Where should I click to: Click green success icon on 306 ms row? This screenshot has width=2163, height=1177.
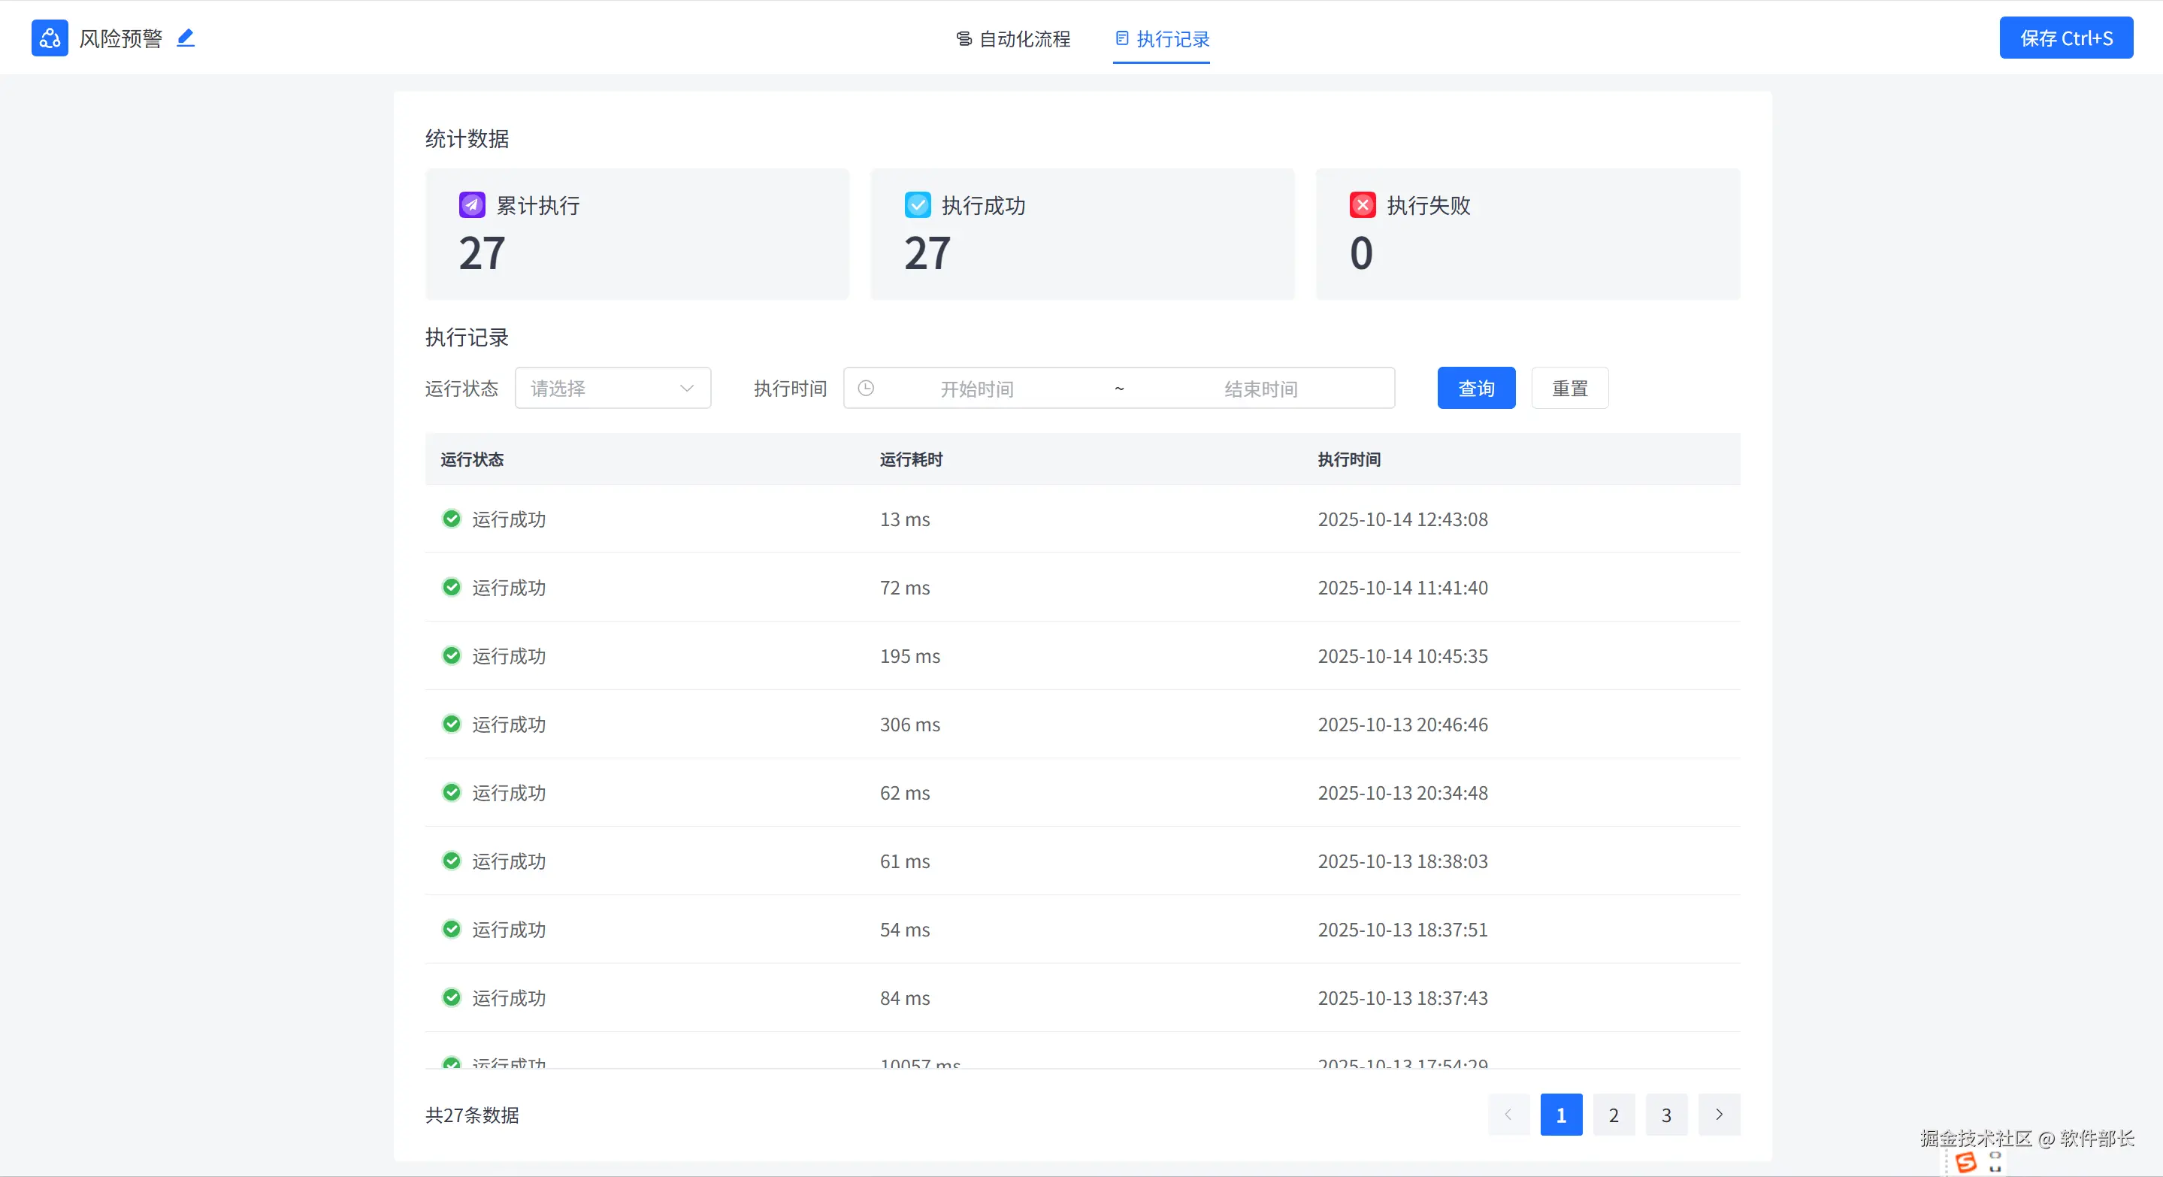click(452, 724)
